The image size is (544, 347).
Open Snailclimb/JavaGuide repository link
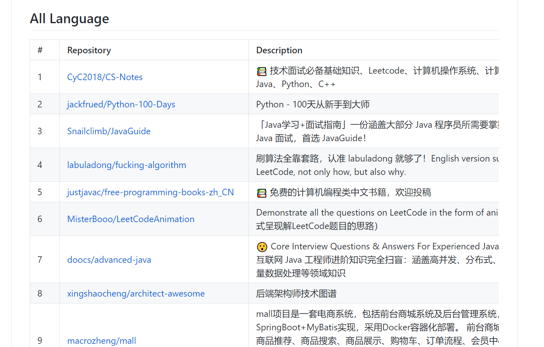[x=109, y=131]
